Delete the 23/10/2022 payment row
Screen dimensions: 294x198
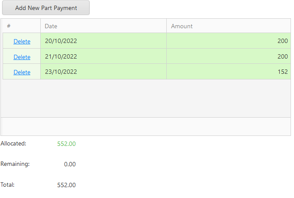click(22, 72)
